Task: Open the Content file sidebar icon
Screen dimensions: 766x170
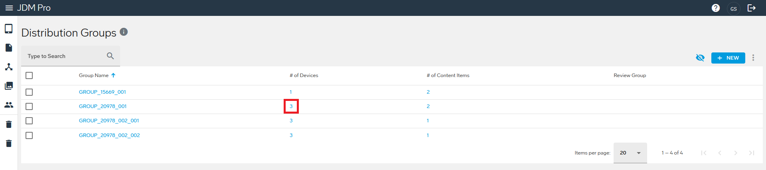Action: 9,48
